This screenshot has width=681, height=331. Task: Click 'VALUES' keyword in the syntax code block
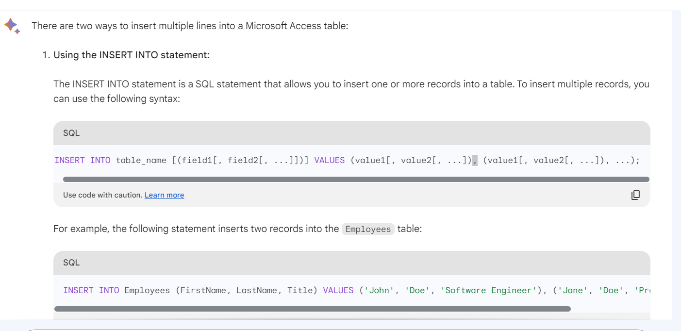coord(330,161)
